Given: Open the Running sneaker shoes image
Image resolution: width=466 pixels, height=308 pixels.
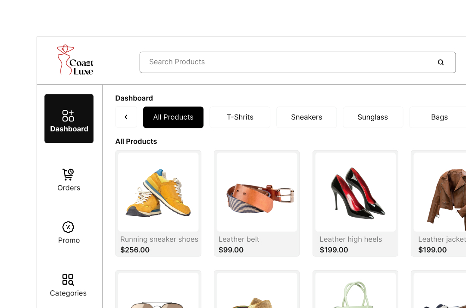Looking at the screenshot, I should tap(158, 192).
